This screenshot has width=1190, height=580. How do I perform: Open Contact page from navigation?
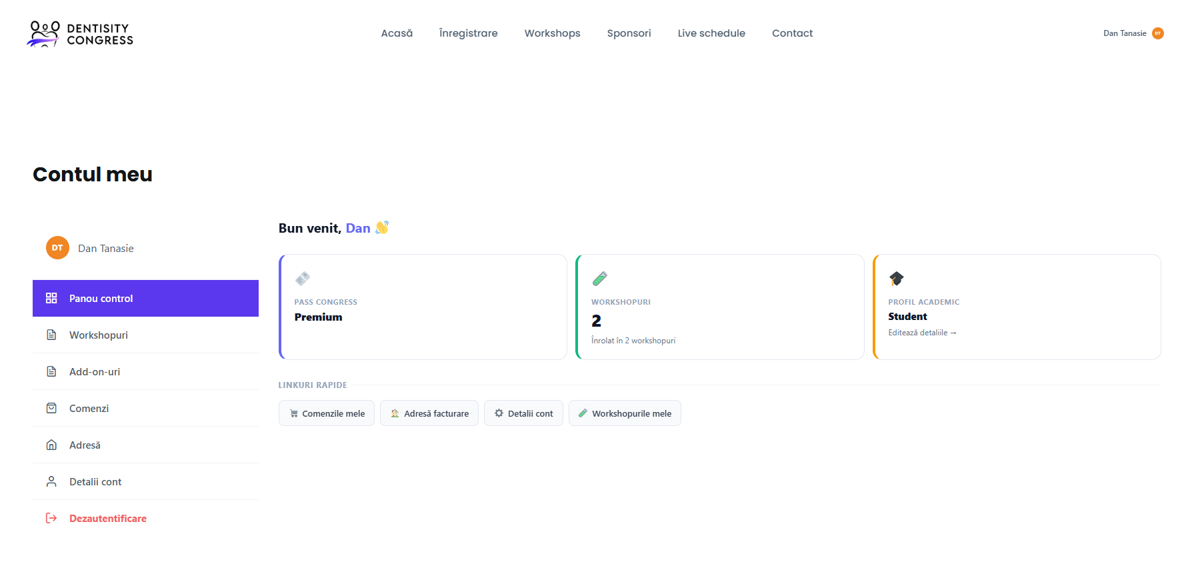coord(793,33)
